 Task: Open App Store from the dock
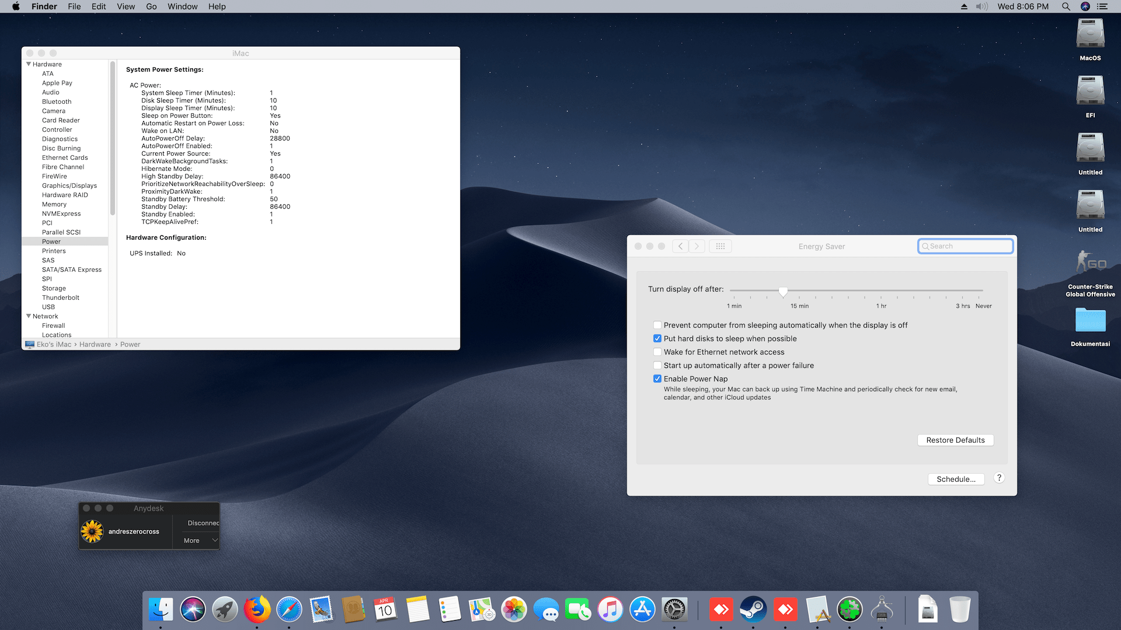642,610
